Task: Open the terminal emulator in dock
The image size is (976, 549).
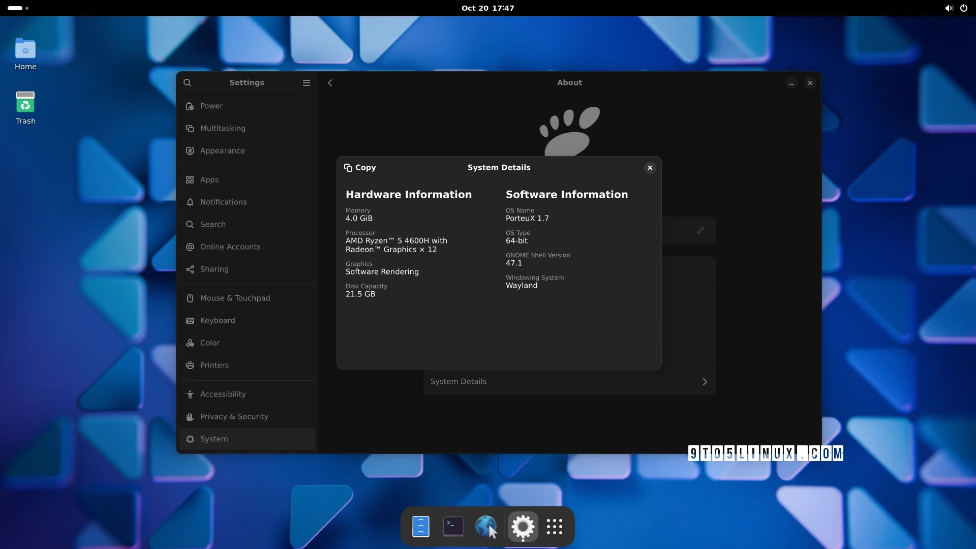Action: tap(453, 527)
